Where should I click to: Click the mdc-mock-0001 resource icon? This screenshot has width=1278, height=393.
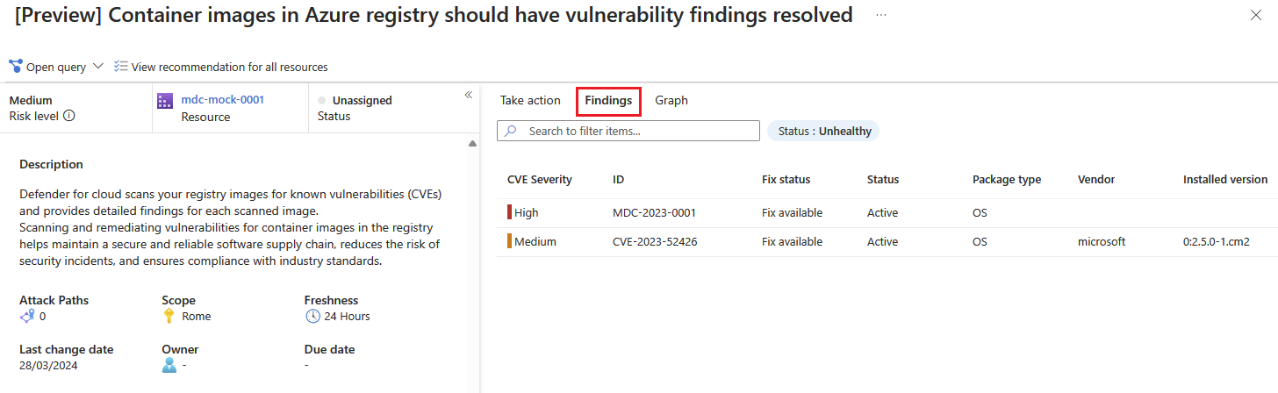pos(165,101)
